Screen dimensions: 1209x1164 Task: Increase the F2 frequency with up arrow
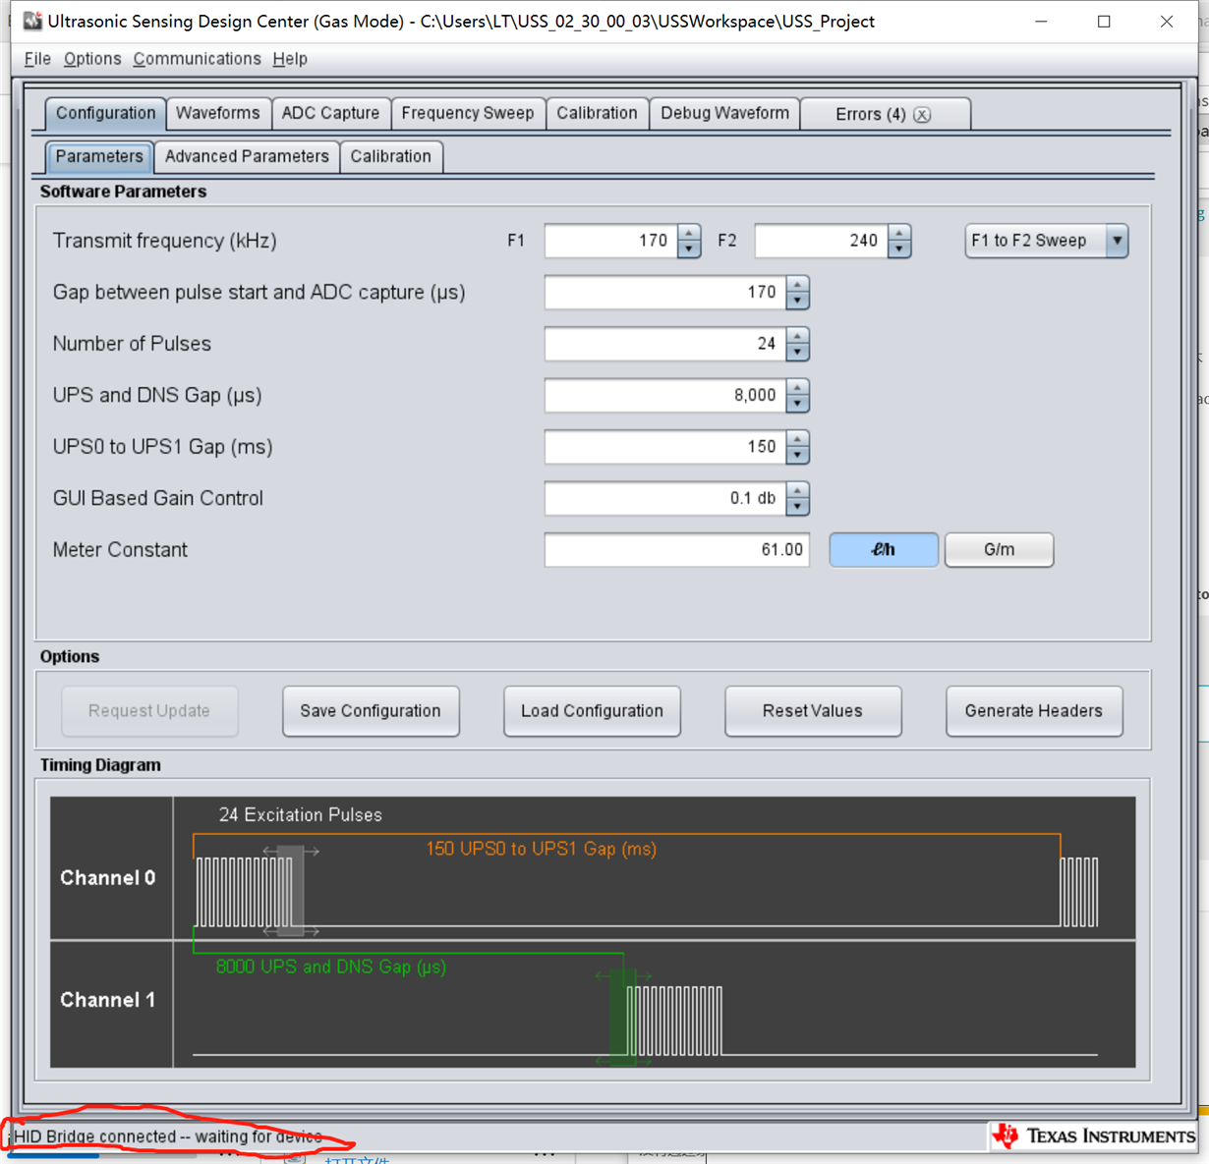(899, 233)
